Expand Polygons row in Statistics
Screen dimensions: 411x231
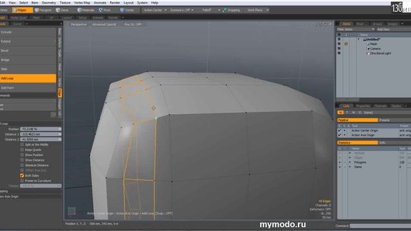click(x=350, y=162)
